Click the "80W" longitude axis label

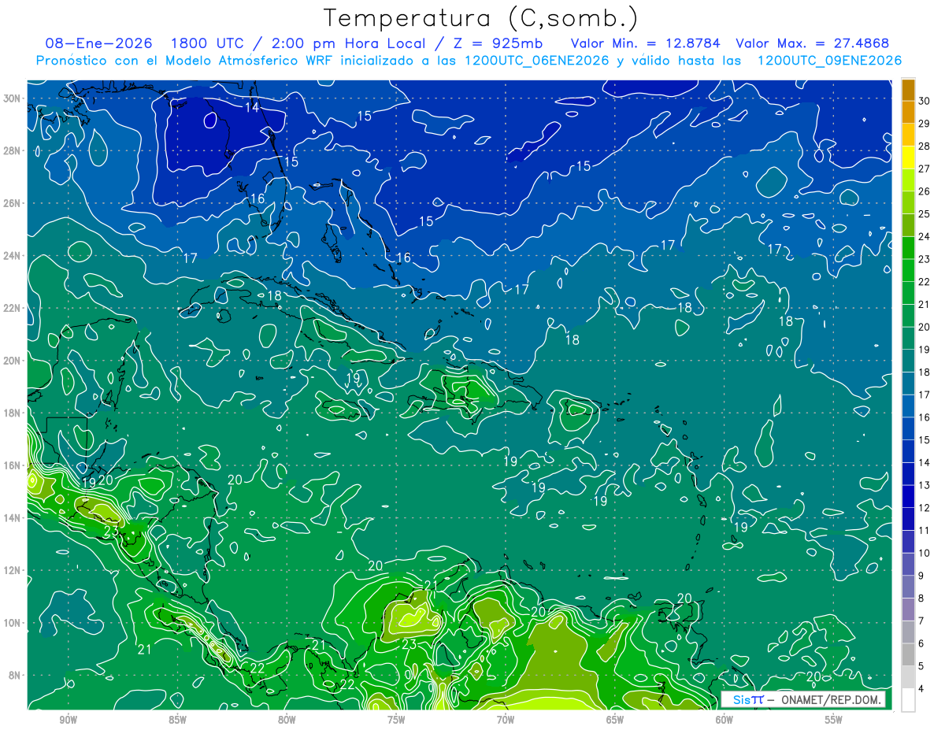(x=287, y=721)
